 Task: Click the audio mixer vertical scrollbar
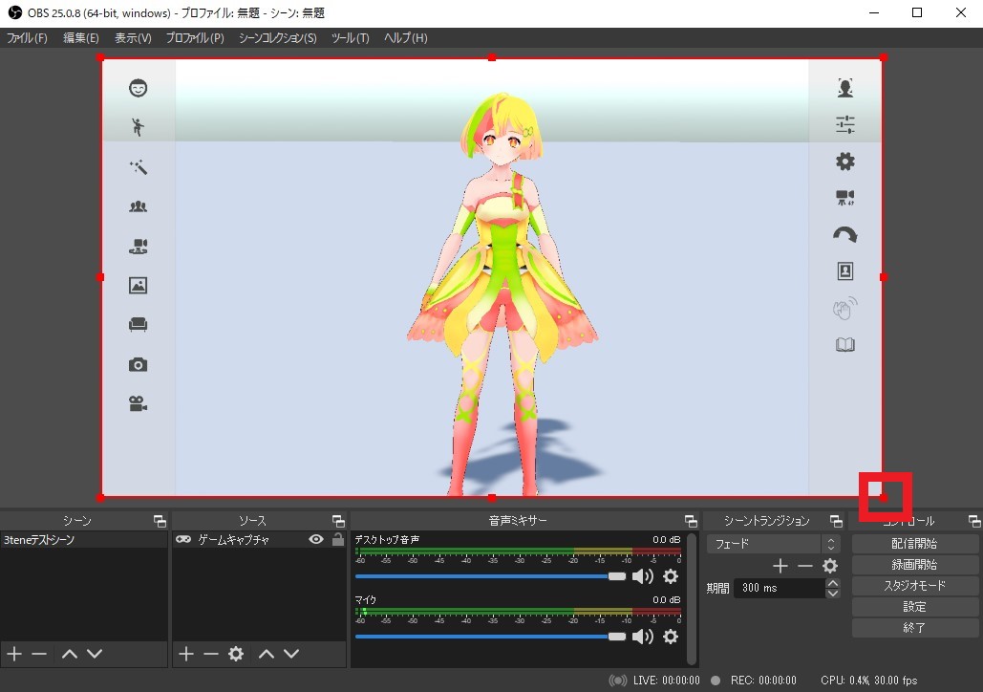(692, 598)
